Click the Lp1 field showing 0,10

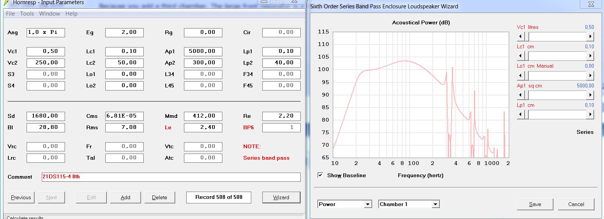(x=281, y=51)
